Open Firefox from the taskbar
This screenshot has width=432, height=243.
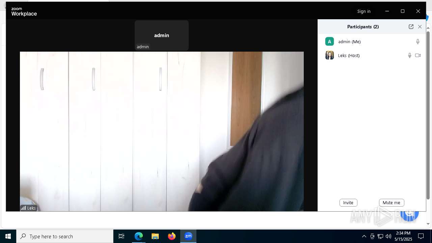[172, 236]
